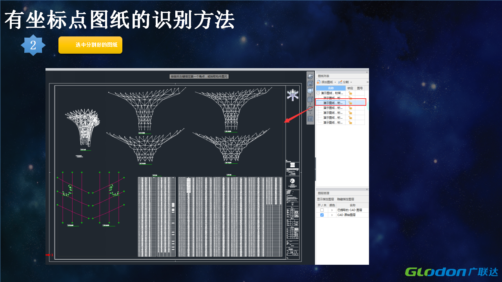The image size is (502, 282).
Task: Click lock icon of top parent drawing
Action: point(350,93)
